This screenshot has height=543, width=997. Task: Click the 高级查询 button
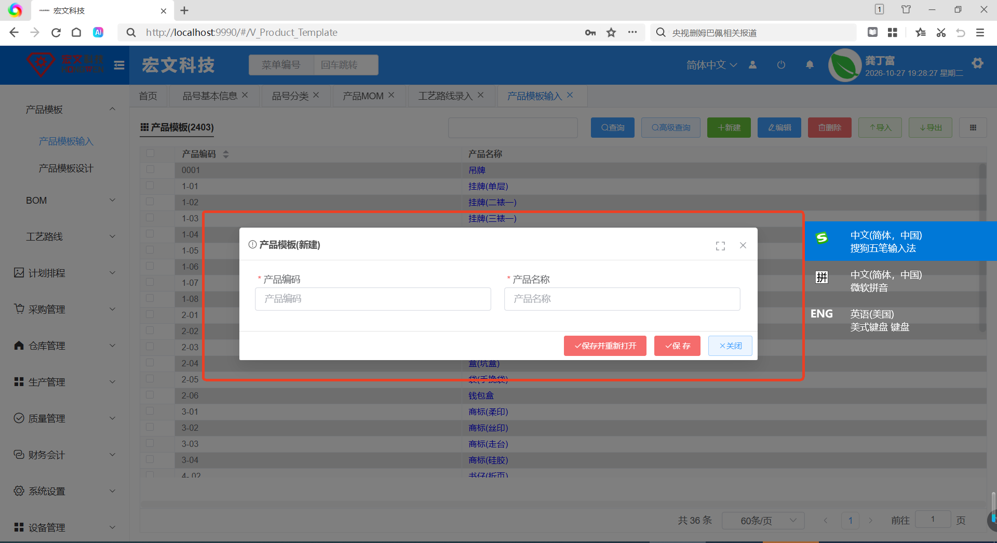(x=670, y=127)
